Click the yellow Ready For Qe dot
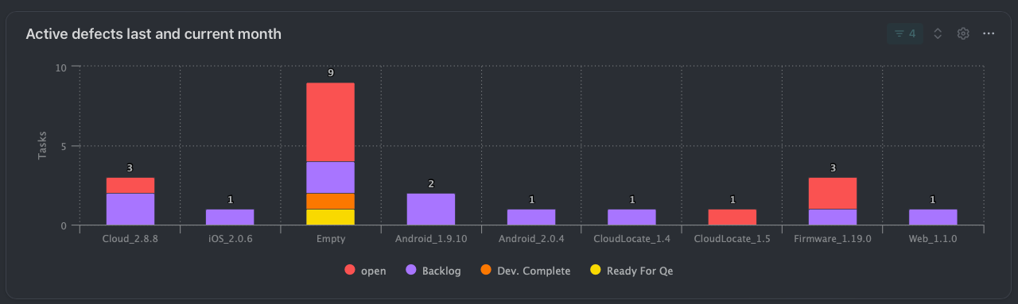Viewport: 1018px width, 304px height. (596, 271)
